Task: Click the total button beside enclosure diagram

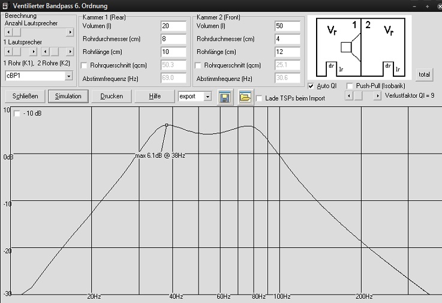Action: pyautogui.click(x=424, y=75)
